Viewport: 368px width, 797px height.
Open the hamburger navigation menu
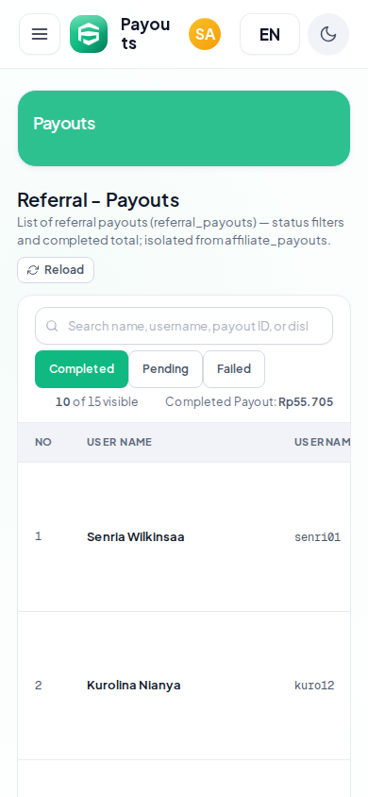[x=40, y=34]
